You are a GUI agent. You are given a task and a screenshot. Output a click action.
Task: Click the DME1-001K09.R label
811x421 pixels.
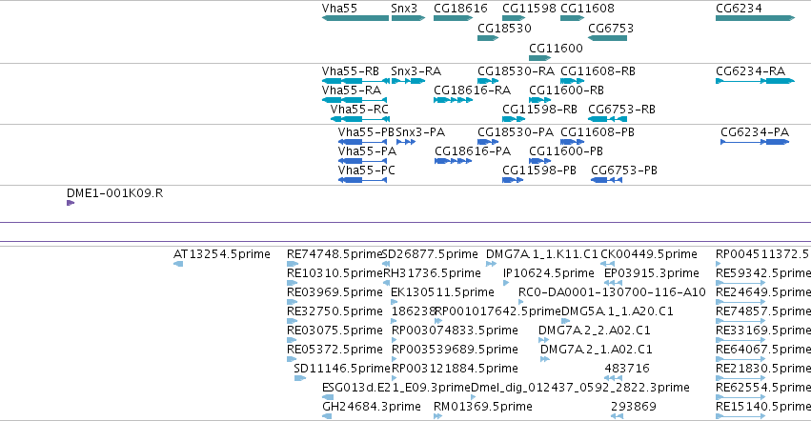pos(114,193)
